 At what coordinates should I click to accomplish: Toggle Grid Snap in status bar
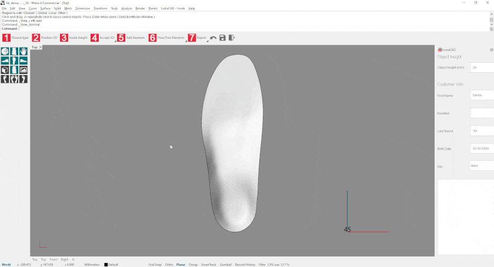coord(155,265)
